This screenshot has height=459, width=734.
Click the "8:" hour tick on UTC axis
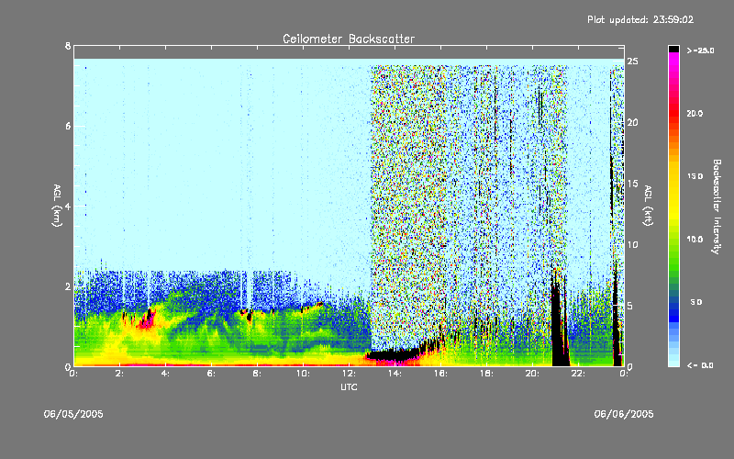pyautogui.click(x=257, y=374)
